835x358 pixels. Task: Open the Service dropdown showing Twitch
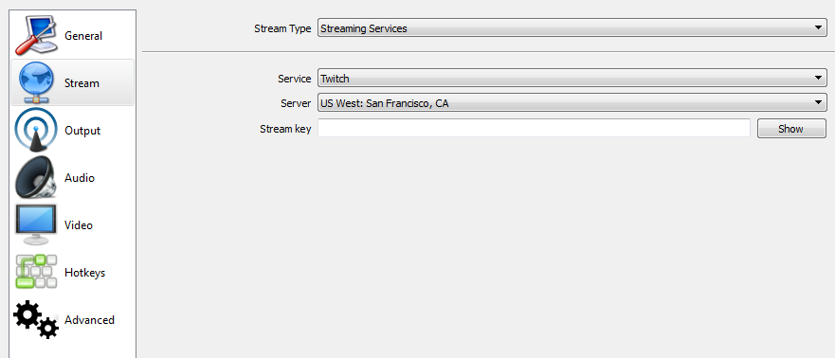click(572, 79)
